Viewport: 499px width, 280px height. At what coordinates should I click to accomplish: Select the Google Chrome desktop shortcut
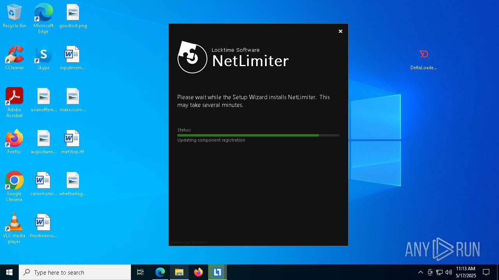pos(14,187)
